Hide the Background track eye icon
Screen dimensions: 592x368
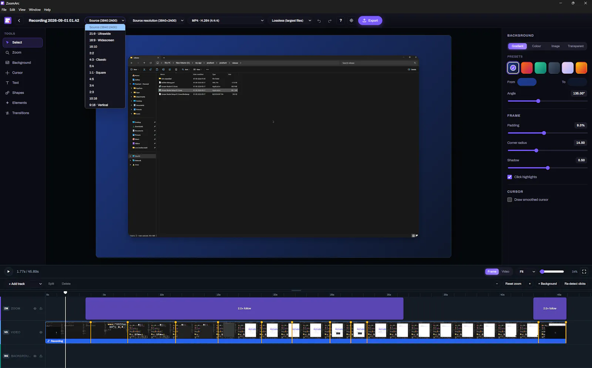coord(35,356)
